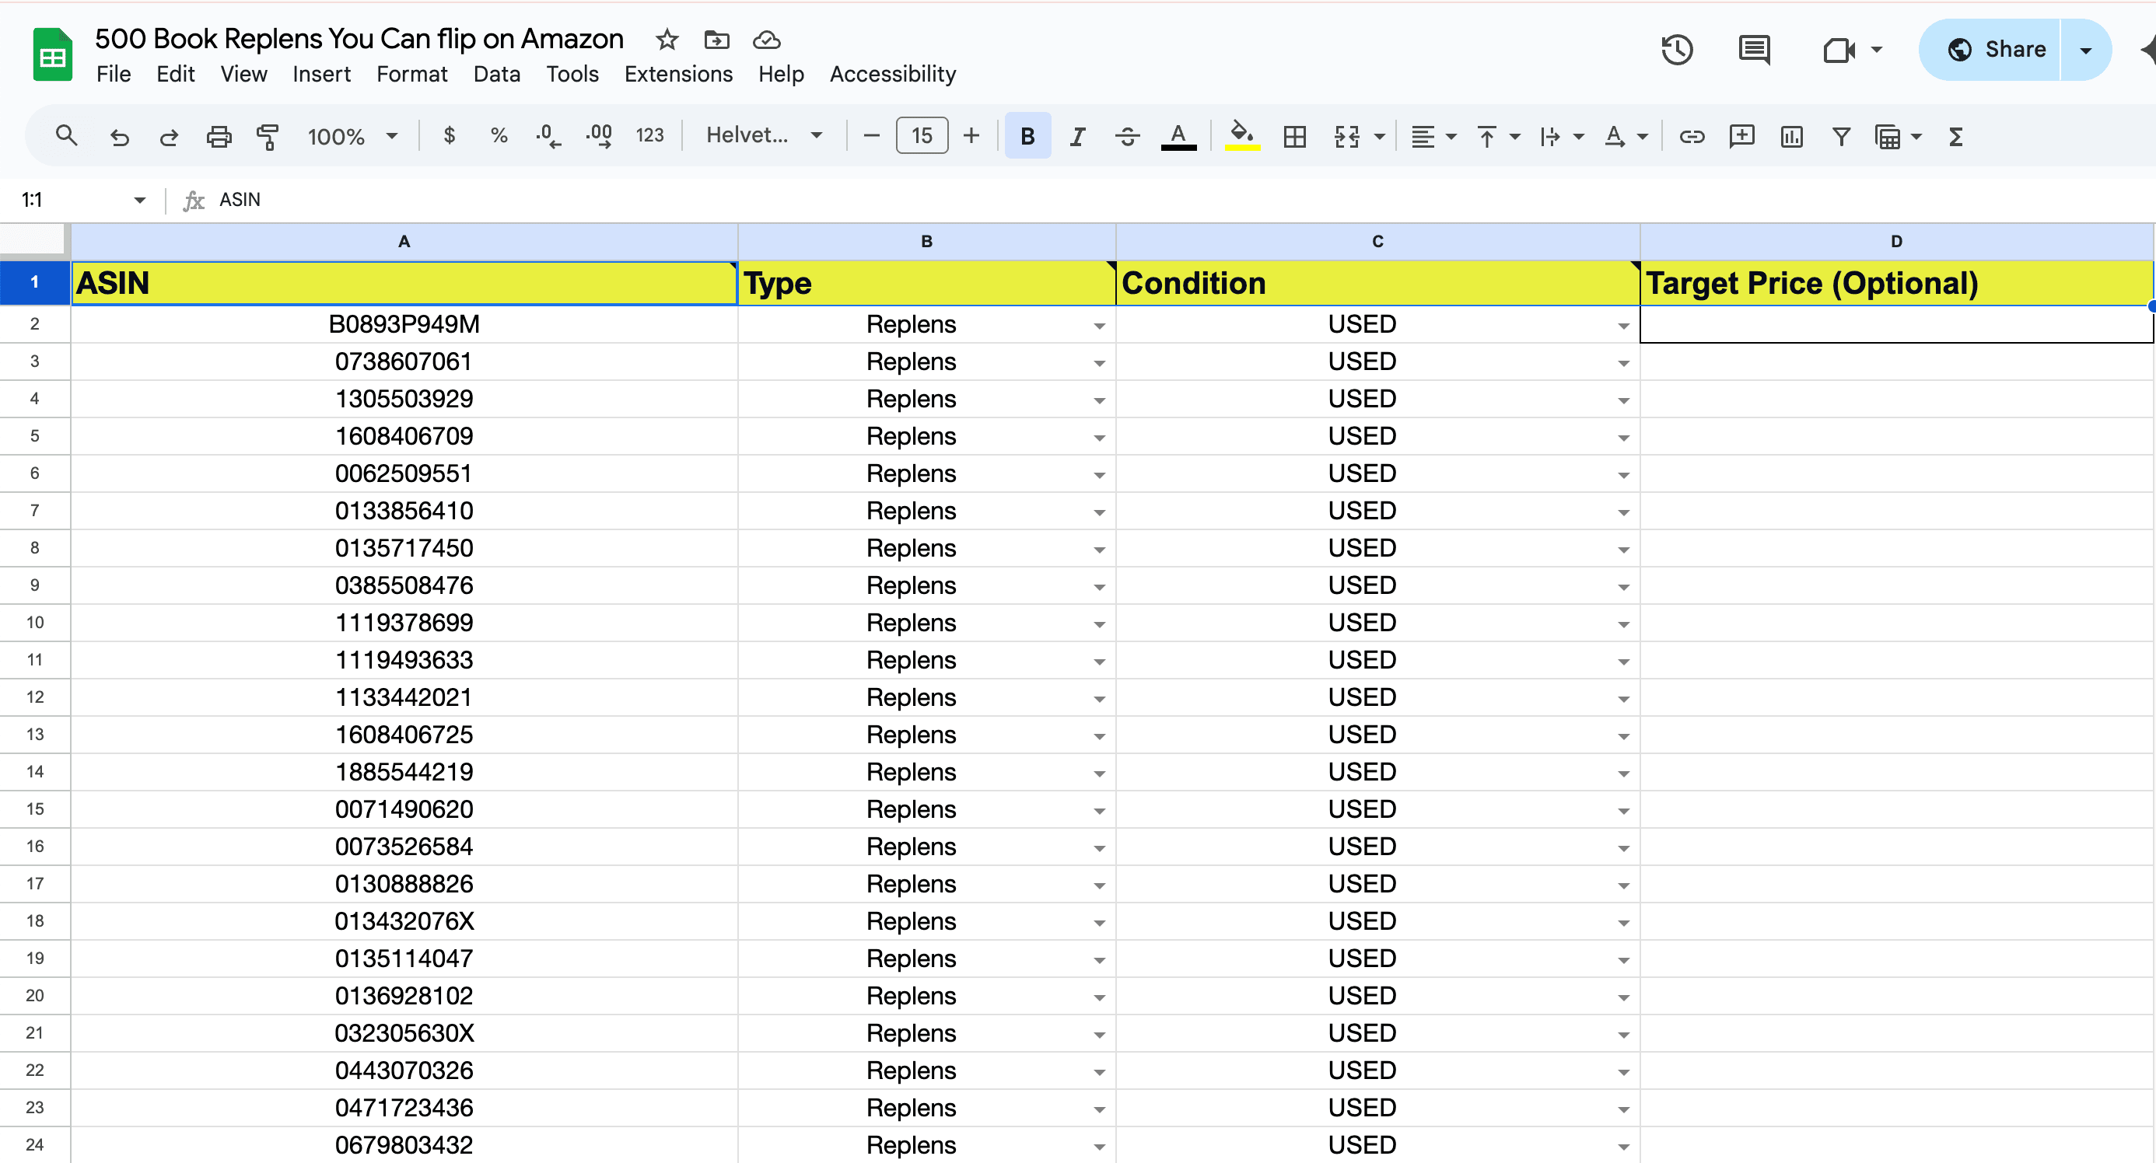The width and height of the screenshot is (2156, 1163).
Task: Open the Google Sheets home icon
Action: point(52,55)
